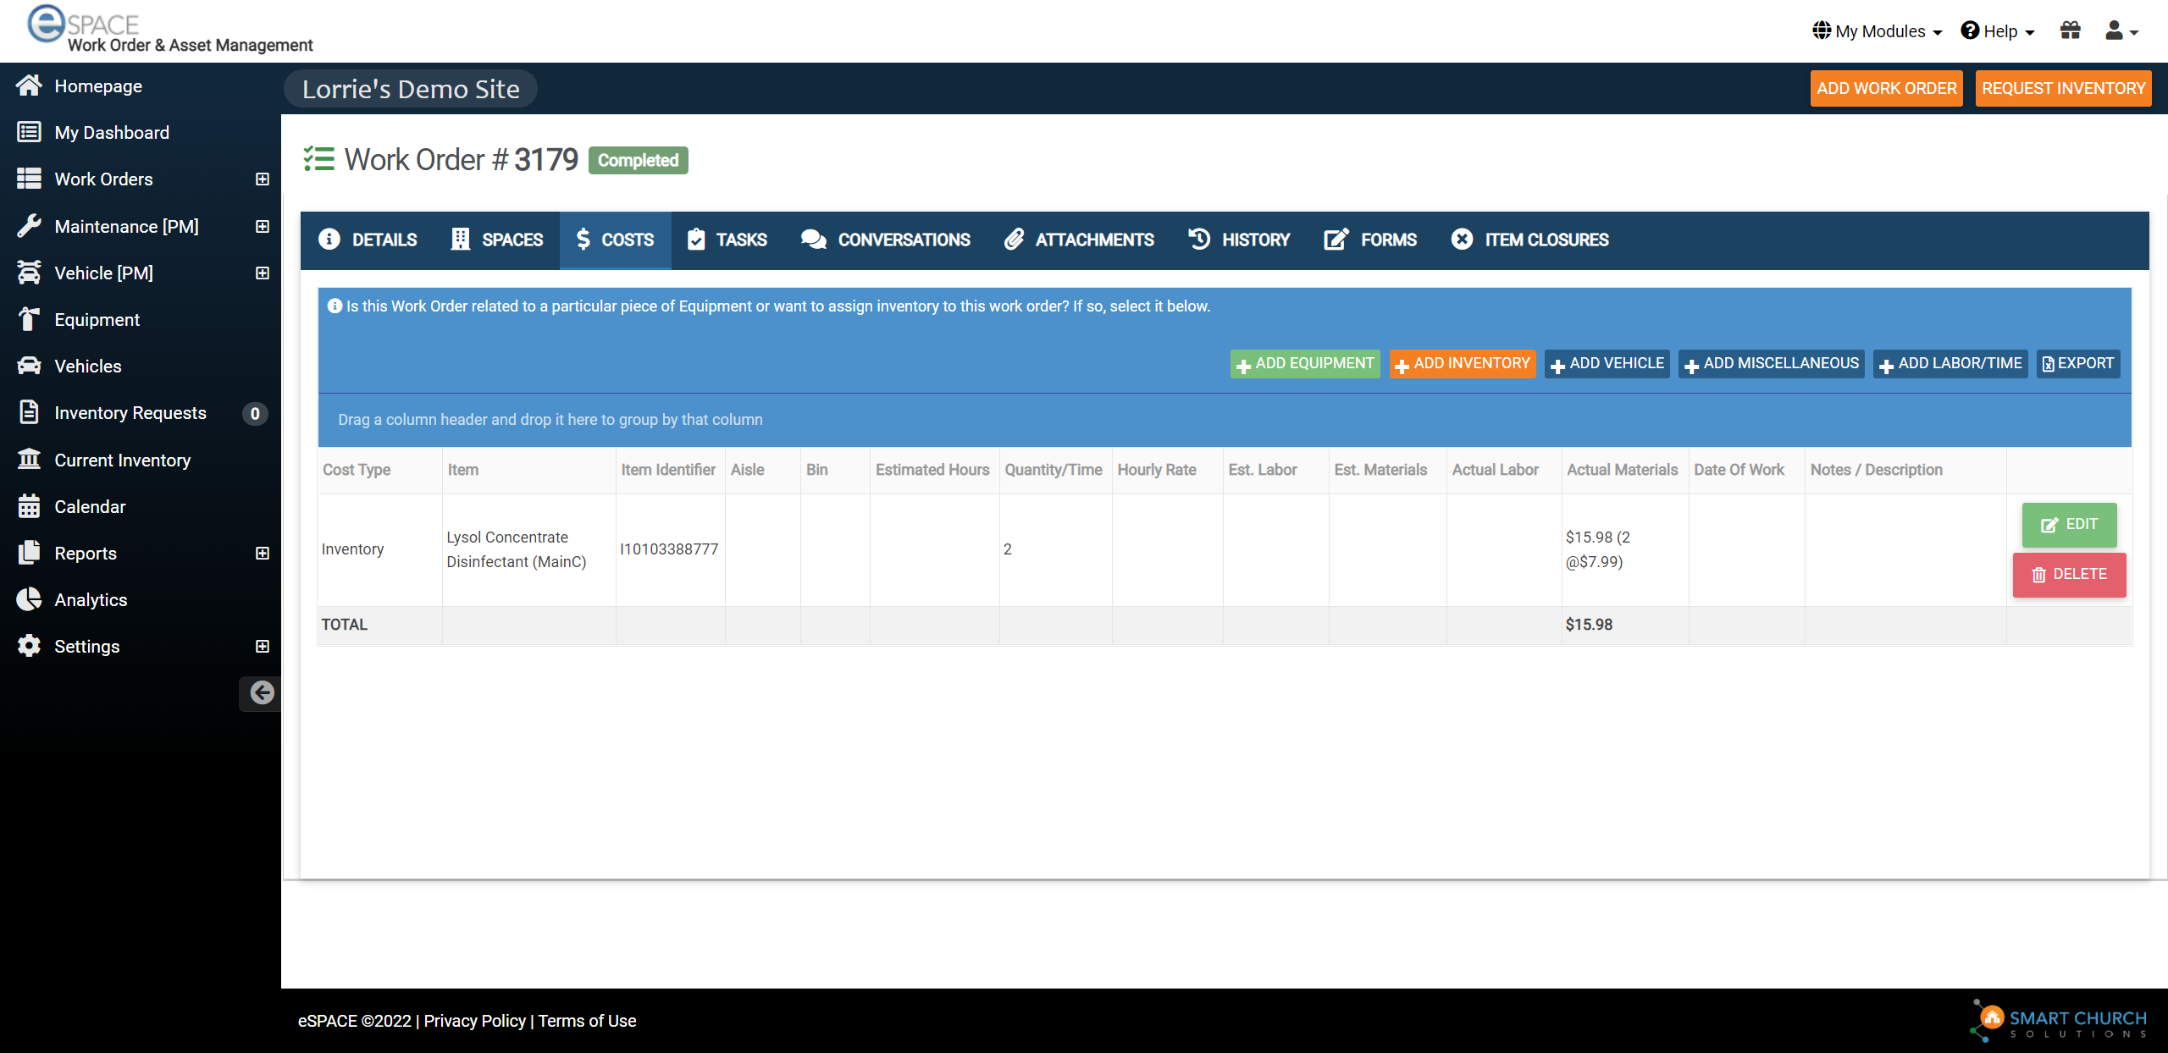The image size is (2168, 1053).
Task: Click the I10103388777 identifier cell
Action: (x=669, y=549)
